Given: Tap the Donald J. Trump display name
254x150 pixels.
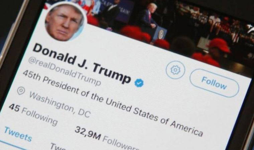Looking at the screenshot, I should [x=82, y=64].
